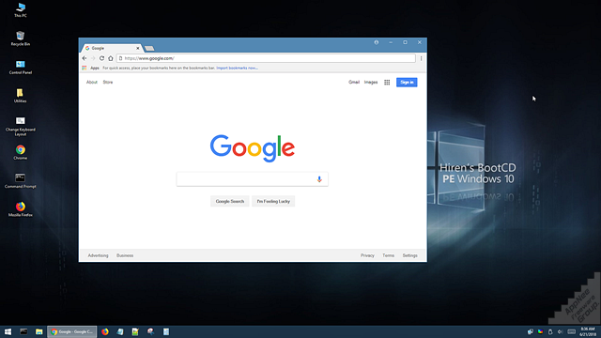The height and width of the screenshot is (338, 601).
Task: Open the Terms footer link
Action: click(x=388, y=255)
